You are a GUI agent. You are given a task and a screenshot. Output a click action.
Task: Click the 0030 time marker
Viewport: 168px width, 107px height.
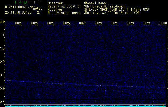tap(163, 23)
